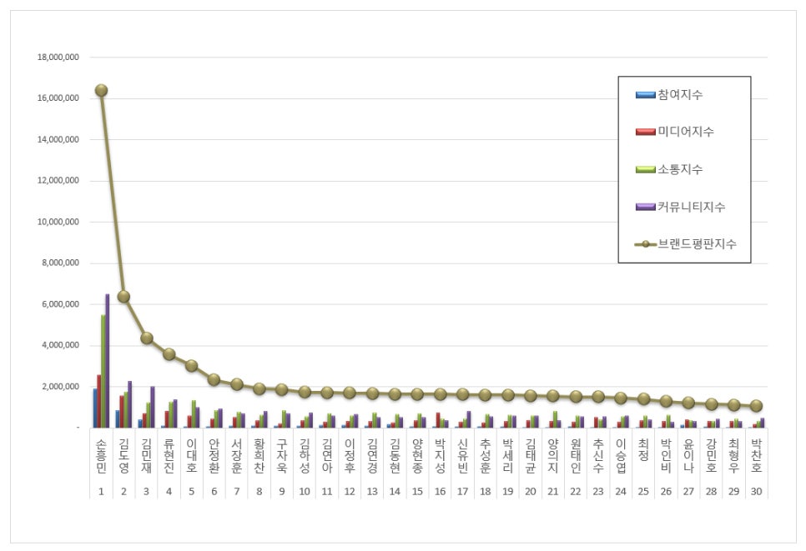Click the red 미디어지수 legend swatch
This screenshot has width=806, height=551.
[645, 132]
